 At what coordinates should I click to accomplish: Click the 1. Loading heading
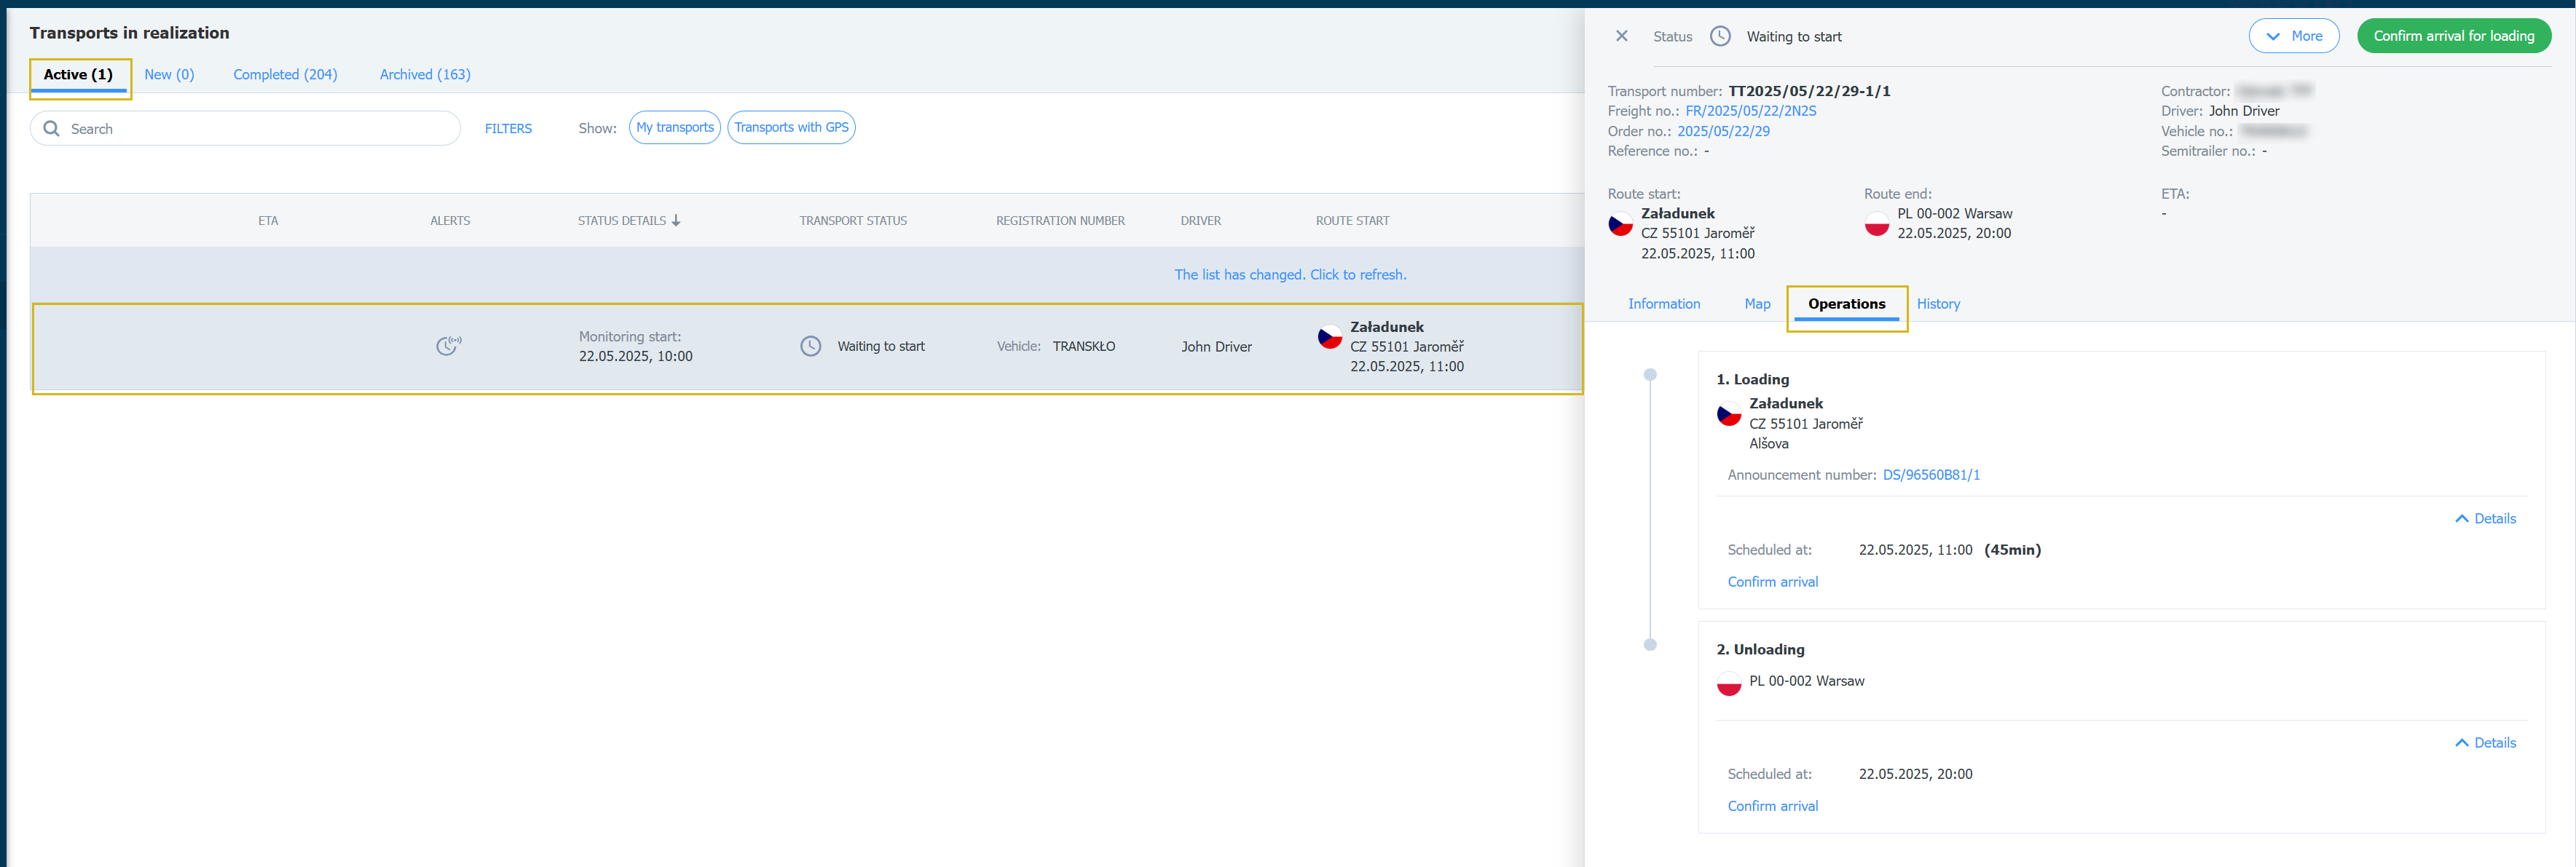pos(1752,380)
